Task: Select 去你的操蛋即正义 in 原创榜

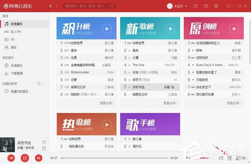Action: (214, 43)
